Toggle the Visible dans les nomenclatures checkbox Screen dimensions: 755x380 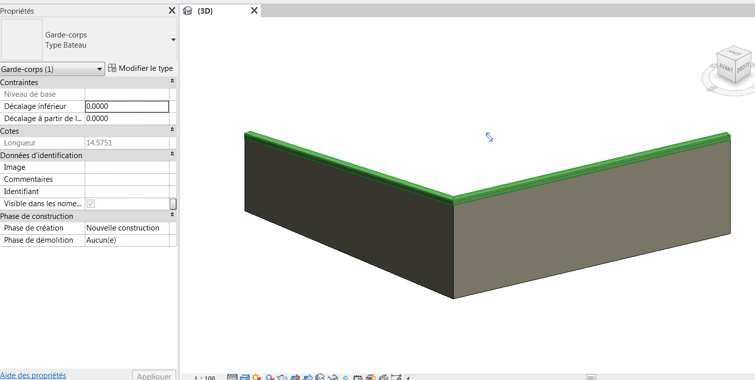91,204
